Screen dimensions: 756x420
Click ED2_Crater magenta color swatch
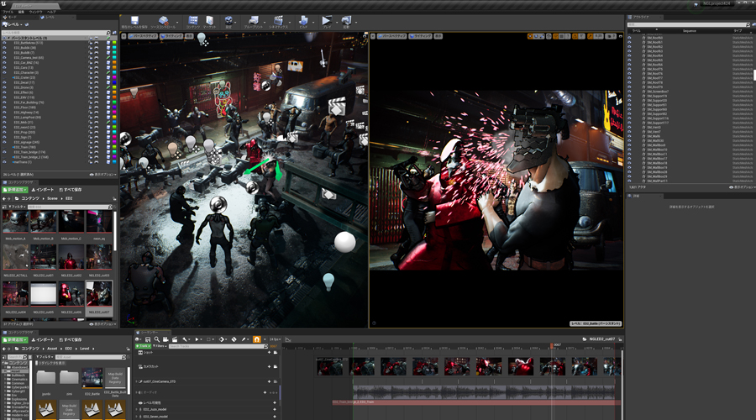pyautogui.click(x=114, y=77)
